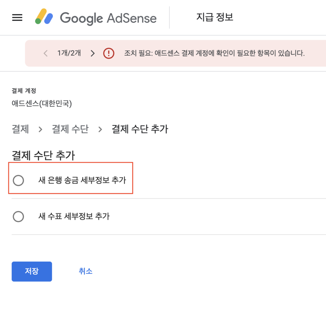This screenshot has width=326, height=316.
Task: Navigate to the 결제 breadcrumb
Action: [20, 129]
